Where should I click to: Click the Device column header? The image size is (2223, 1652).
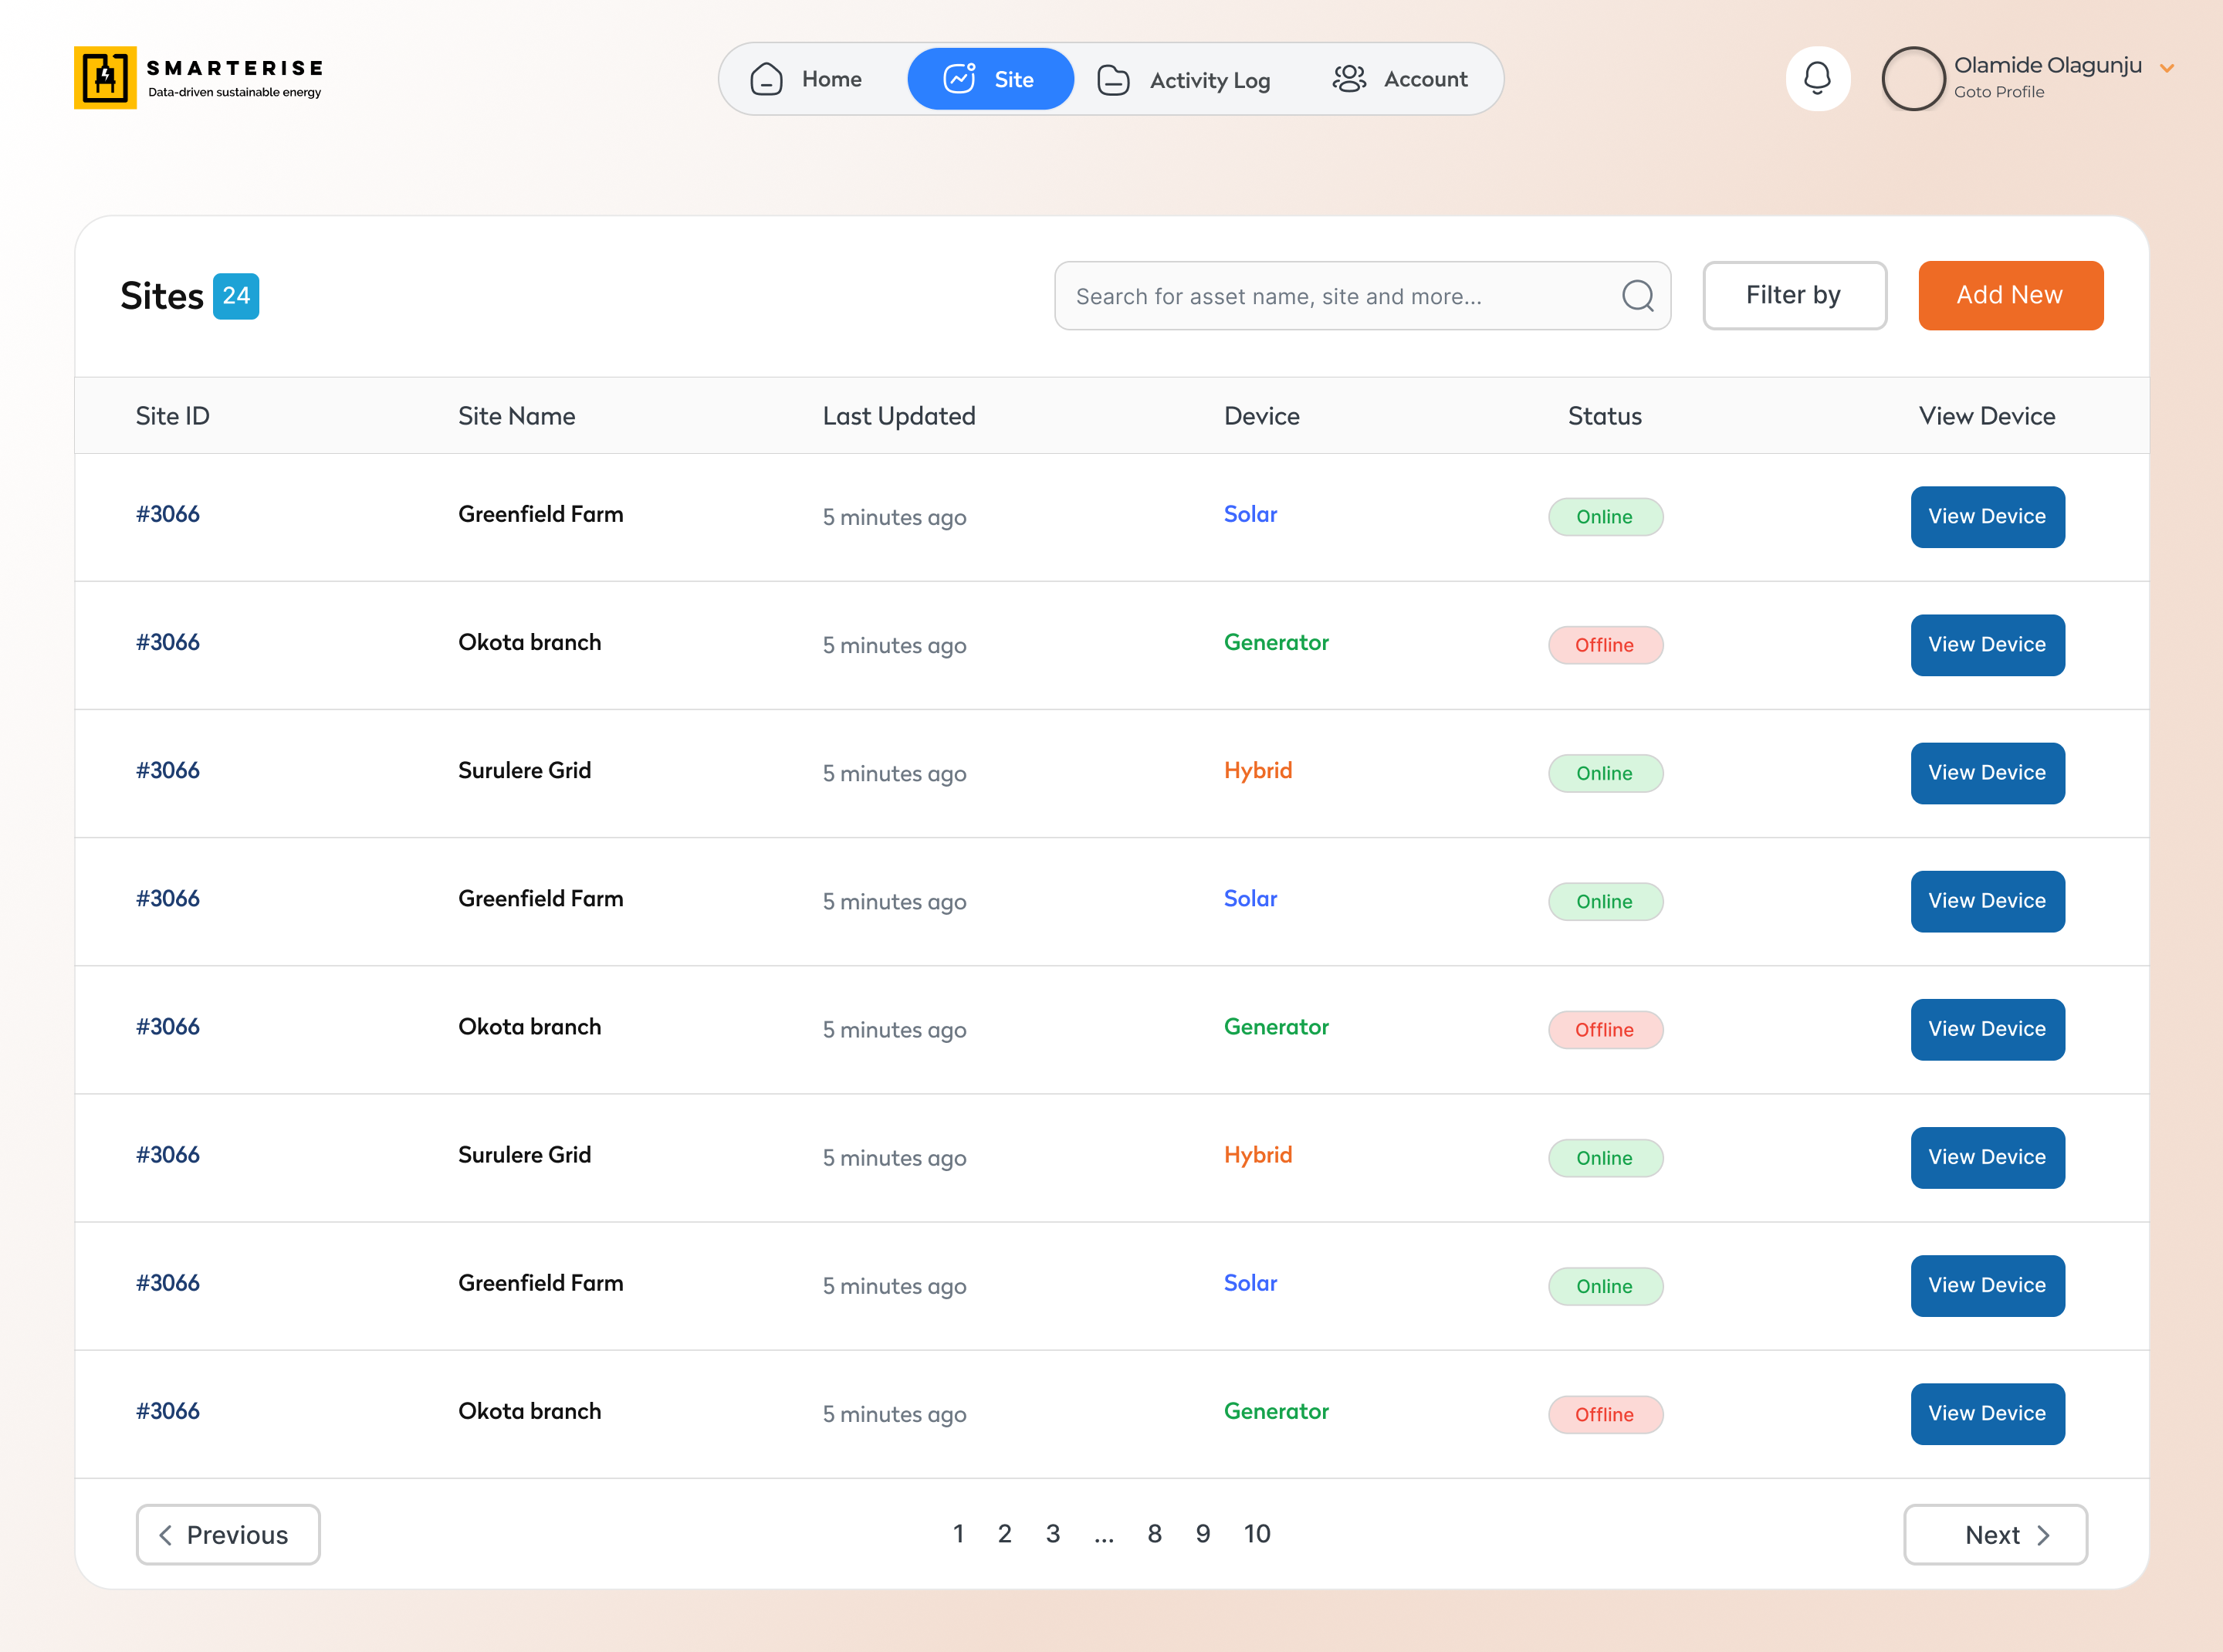tap(1262, 416)
